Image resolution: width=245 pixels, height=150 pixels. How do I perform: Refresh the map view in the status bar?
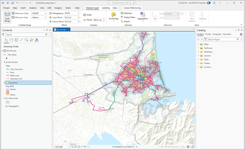coord(193,147)
